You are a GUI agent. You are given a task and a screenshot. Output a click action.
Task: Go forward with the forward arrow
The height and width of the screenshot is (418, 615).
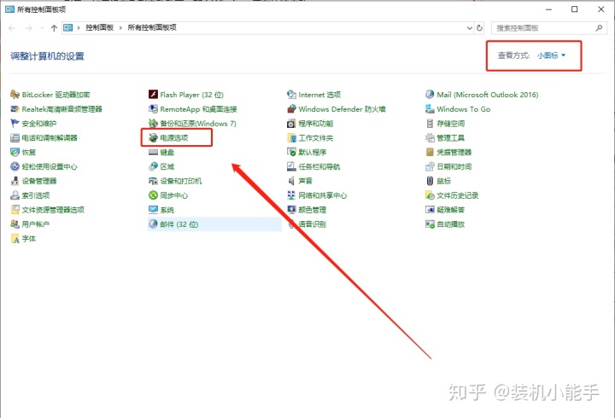coord(28,28)
